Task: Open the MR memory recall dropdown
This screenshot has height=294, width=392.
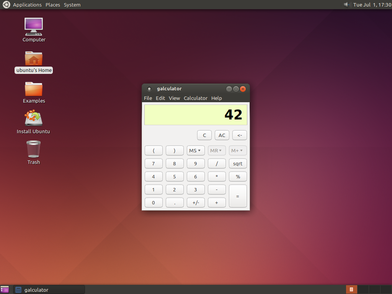Action: click(216, 150)
